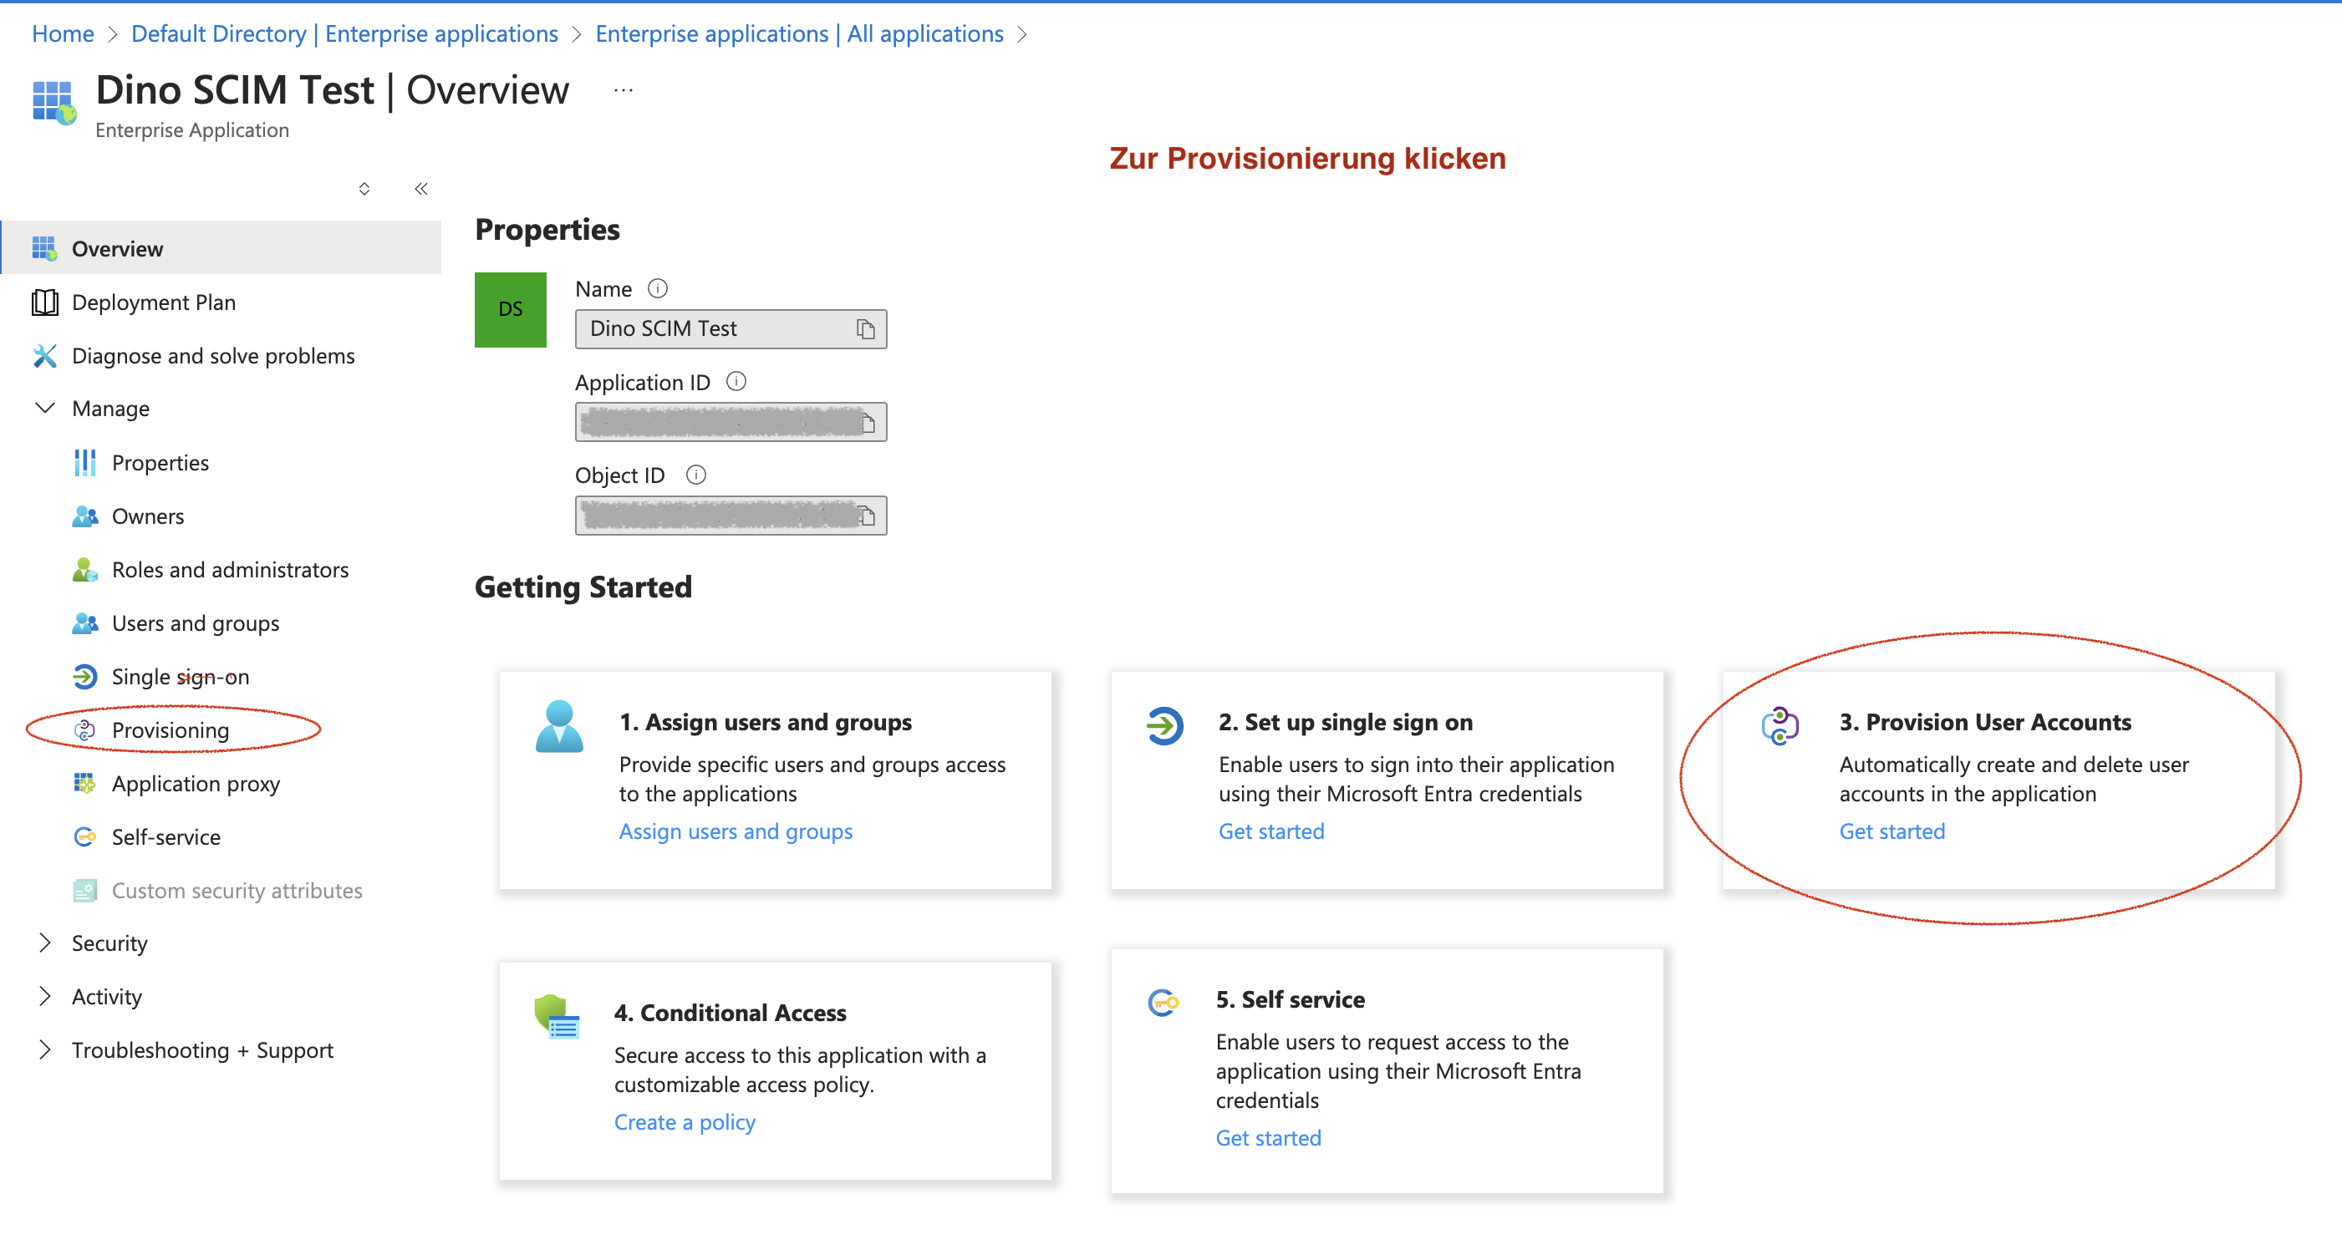Image resolution: width=2342 pixels, height=1240 pixels.
Task: Click the Name field containing Dino SCIM Test
Action: [730, 328]
